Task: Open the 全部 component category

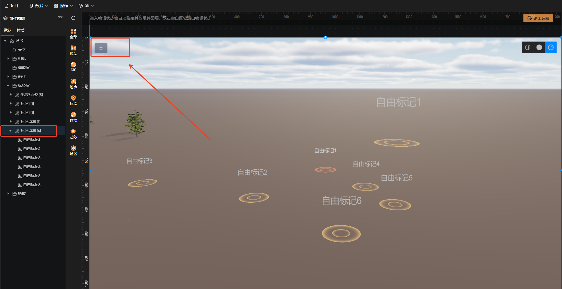Action: (73, 33)
